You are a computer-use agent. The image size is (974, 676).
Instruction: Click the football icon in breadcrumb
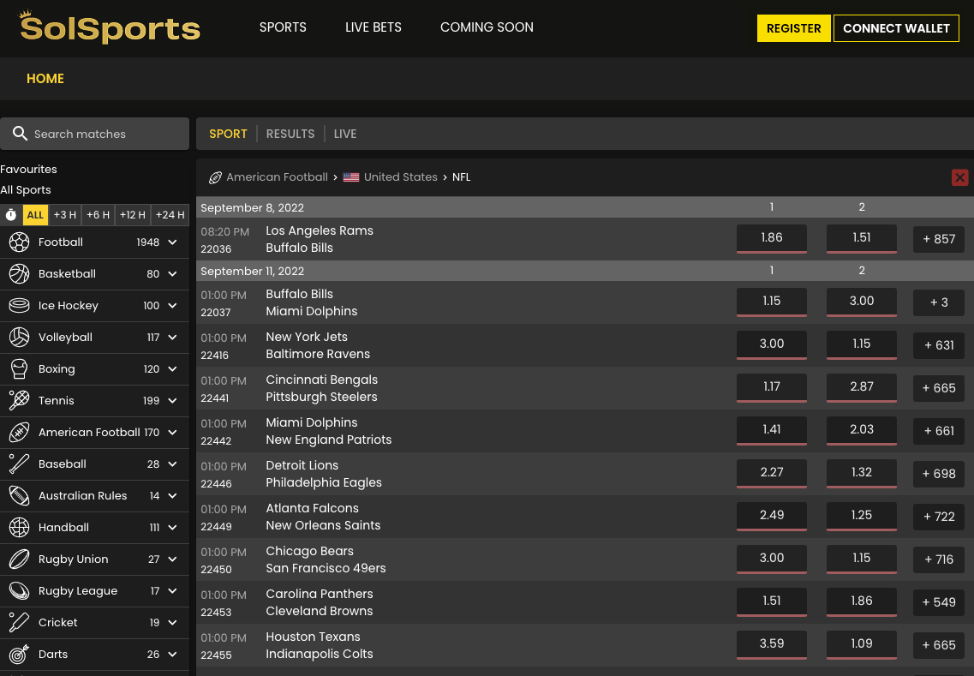coord(215,177)
